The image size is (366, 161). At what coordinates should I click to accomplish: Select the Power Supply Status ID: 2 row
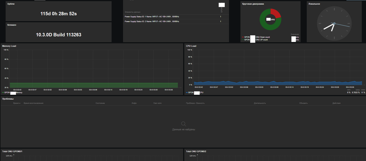[176, 21]
